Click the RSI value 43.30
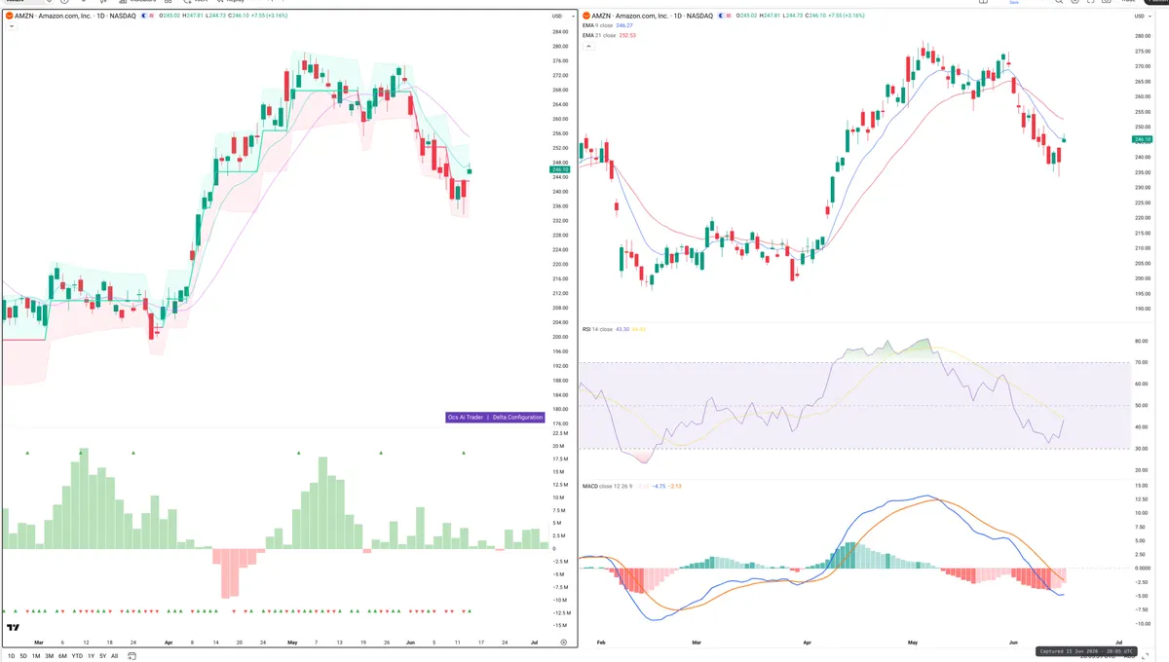 coord(622,329)
